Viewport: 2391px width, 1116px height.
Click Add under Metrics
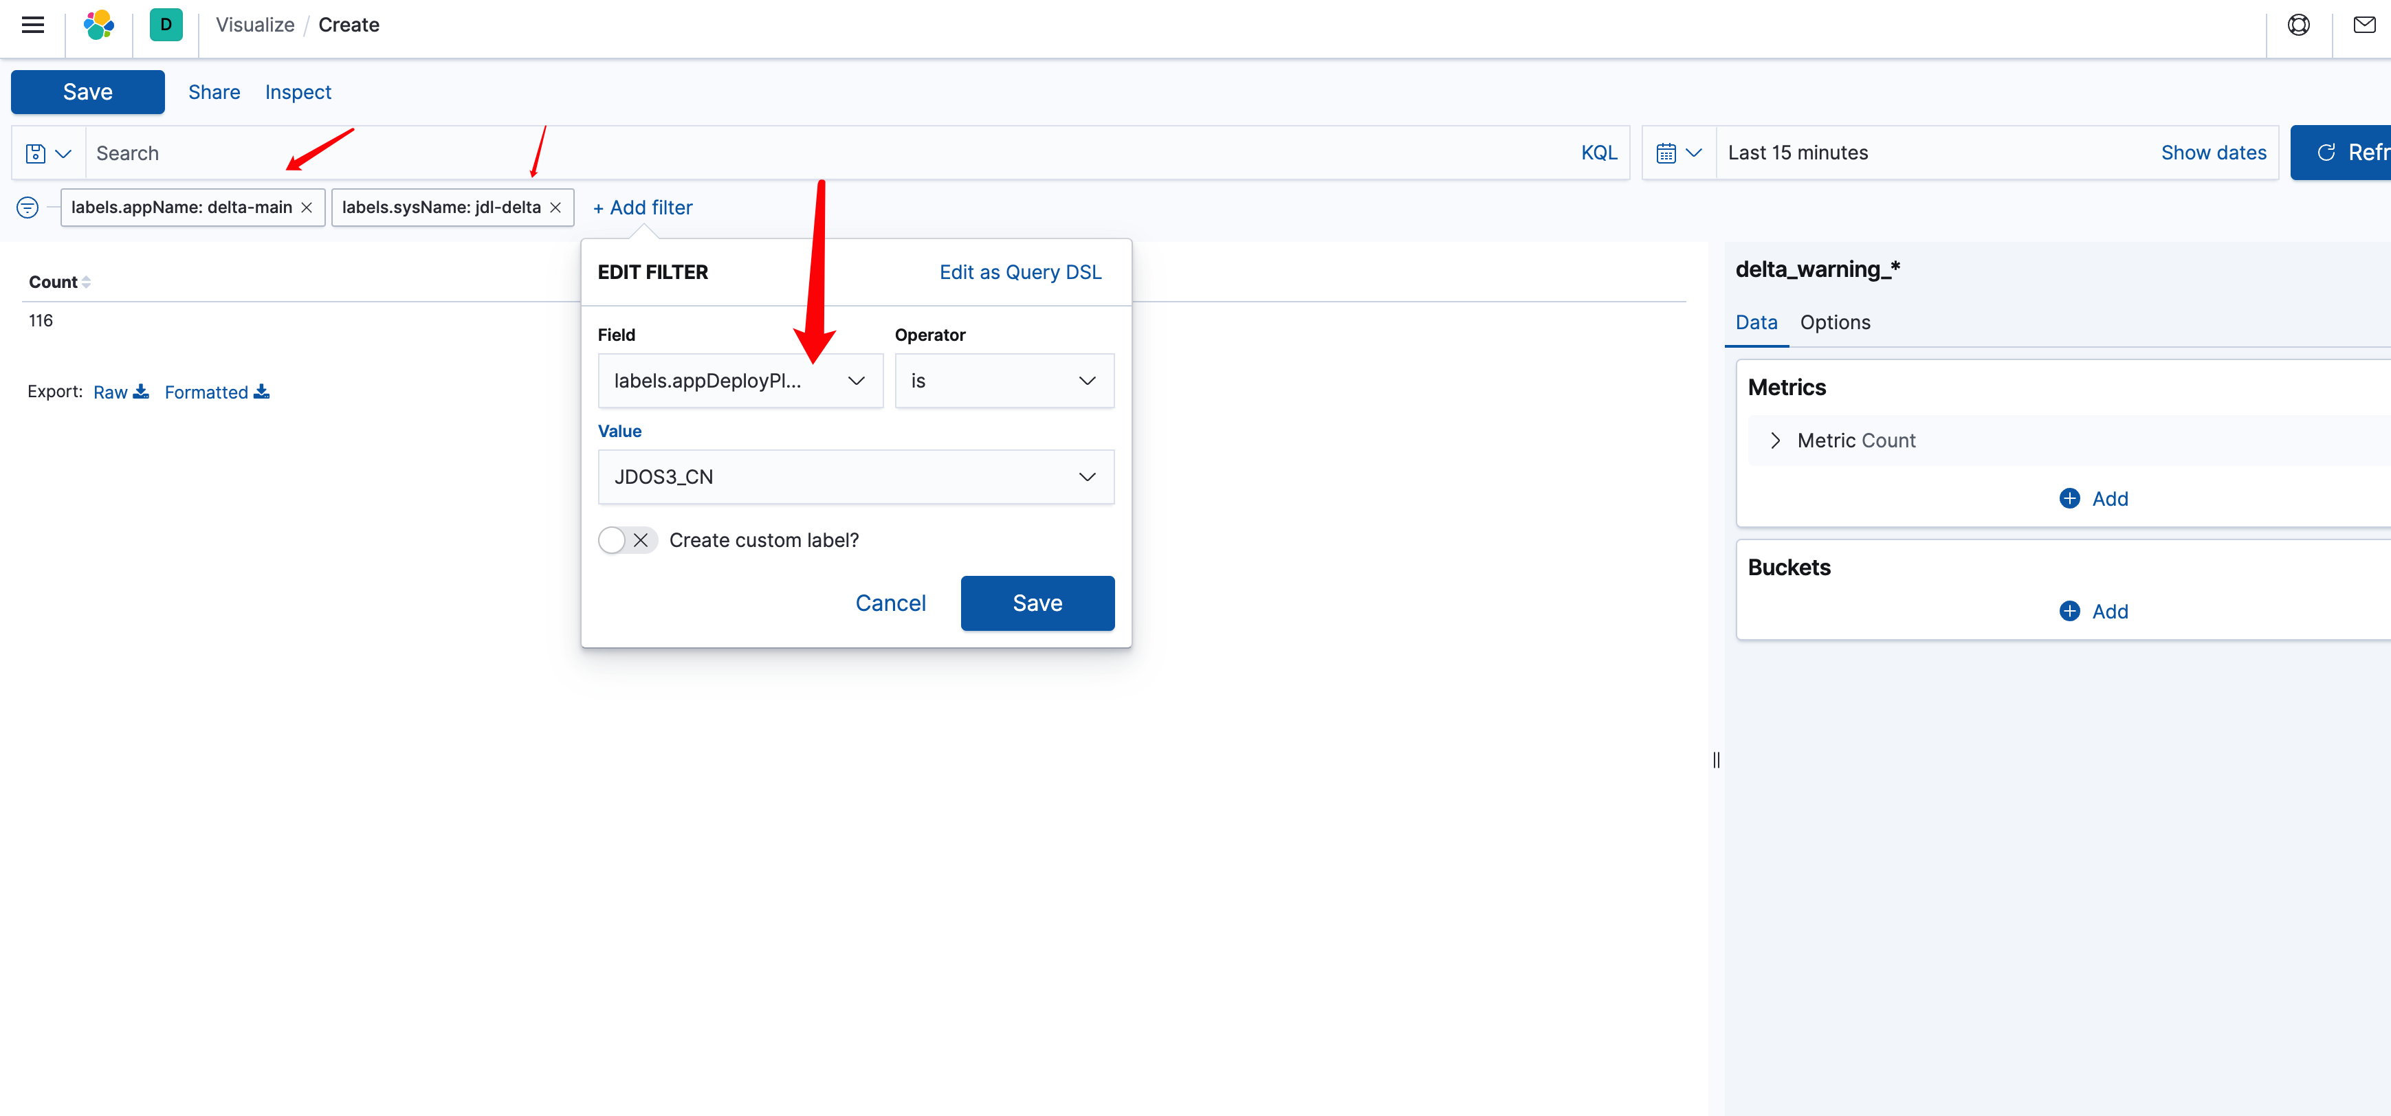(x=2109, y=499)
